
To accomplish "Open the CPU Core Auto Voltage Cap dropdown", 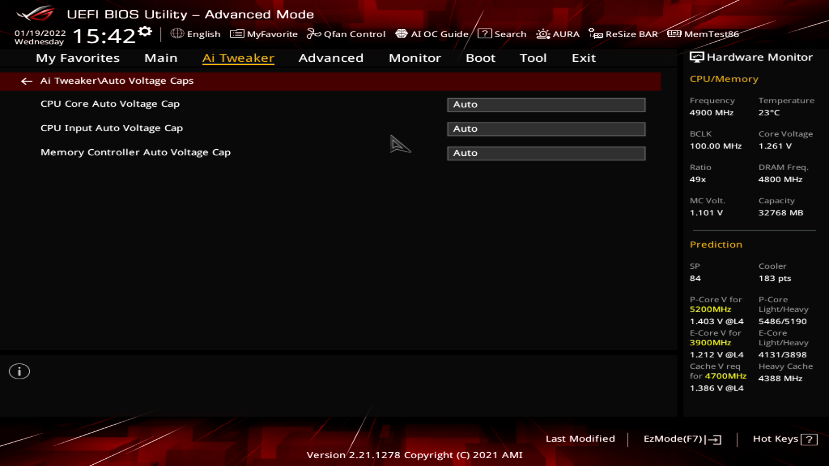I will pyautogui.click(x=546, y=104).
